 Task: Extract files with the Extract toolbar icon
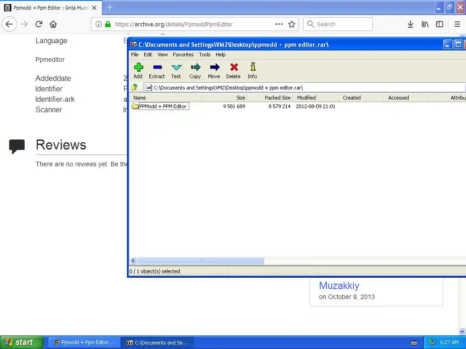(x=157, y=71)
